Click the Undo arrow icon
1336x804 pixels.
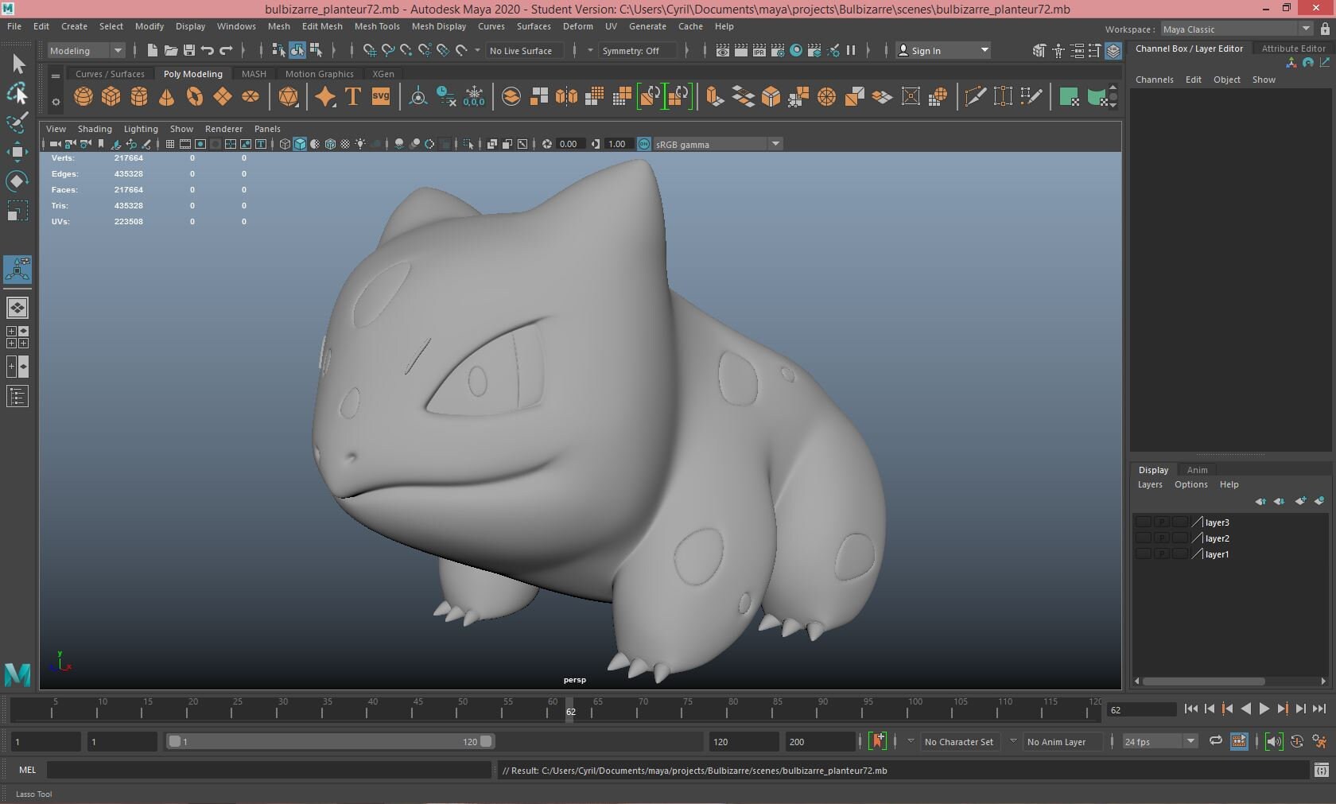tap(208, 50)
